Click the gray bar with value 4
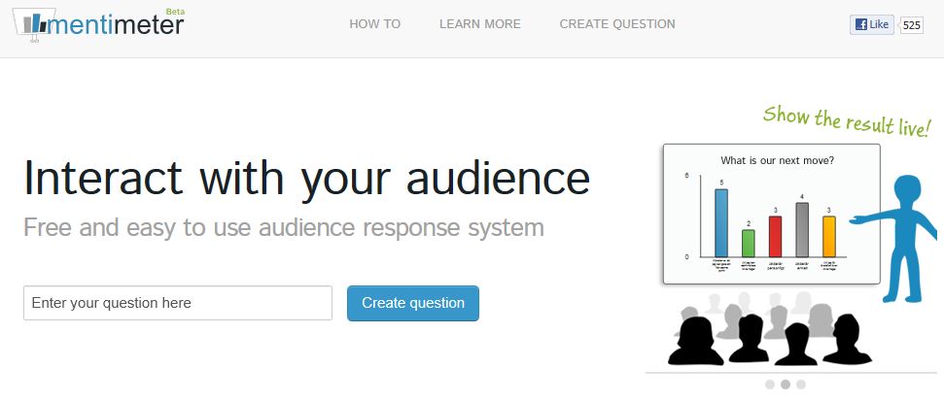This screenshot has width=944, height=400. tap(802, 230)
